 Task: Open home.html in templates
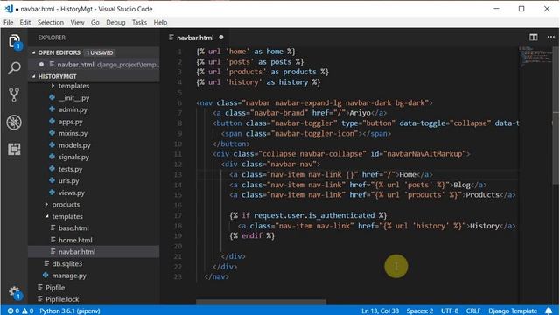(x=75, y=240)
